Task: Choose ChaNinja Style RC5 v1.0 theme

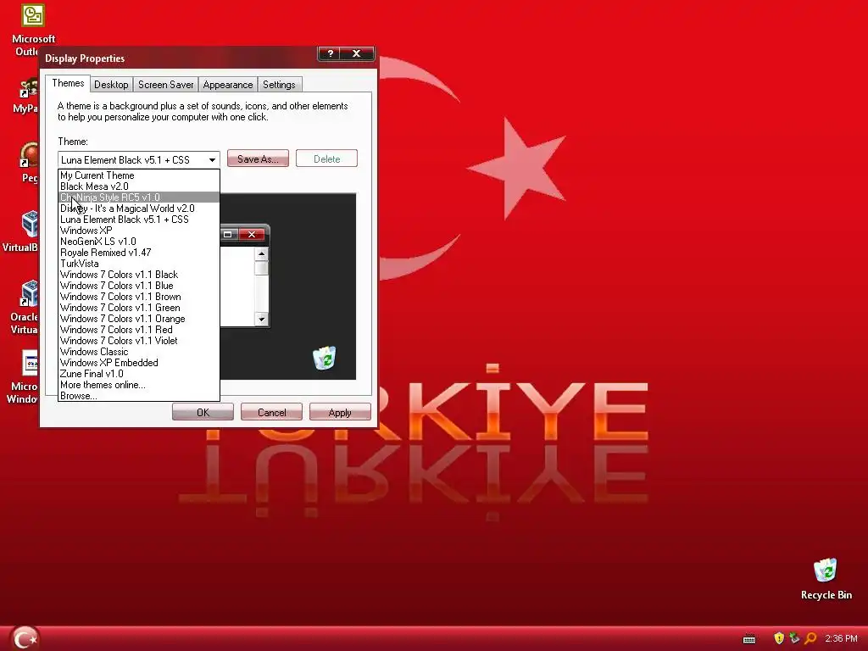Action: (x=139, y=198)
